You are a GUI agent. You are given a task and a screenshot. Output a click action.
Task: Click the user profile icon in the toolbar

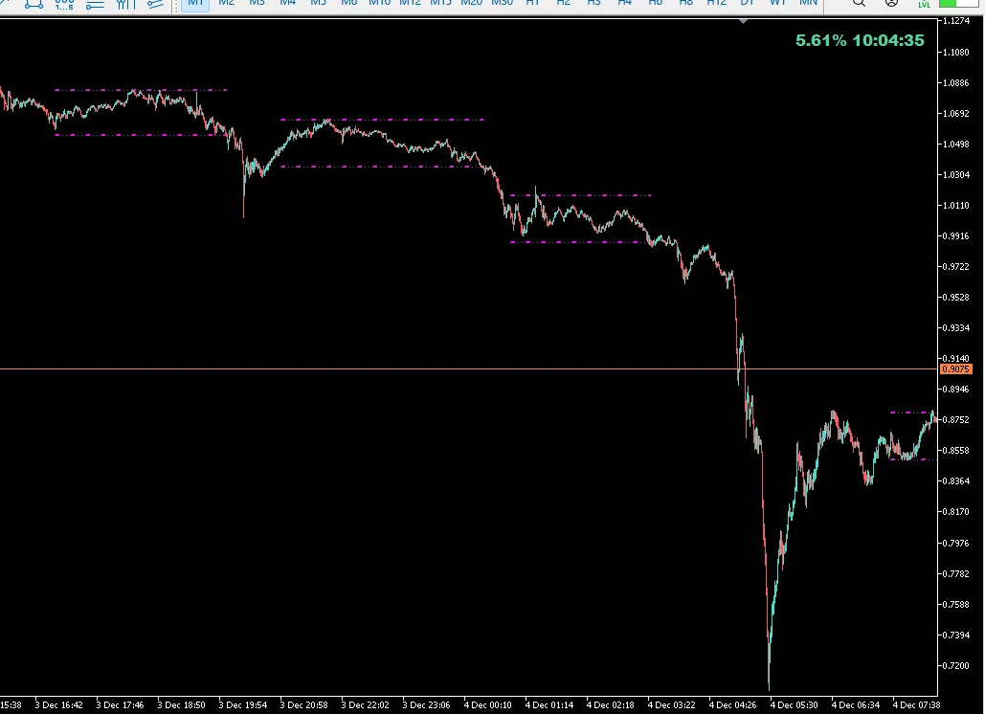(x=891, y=5)
